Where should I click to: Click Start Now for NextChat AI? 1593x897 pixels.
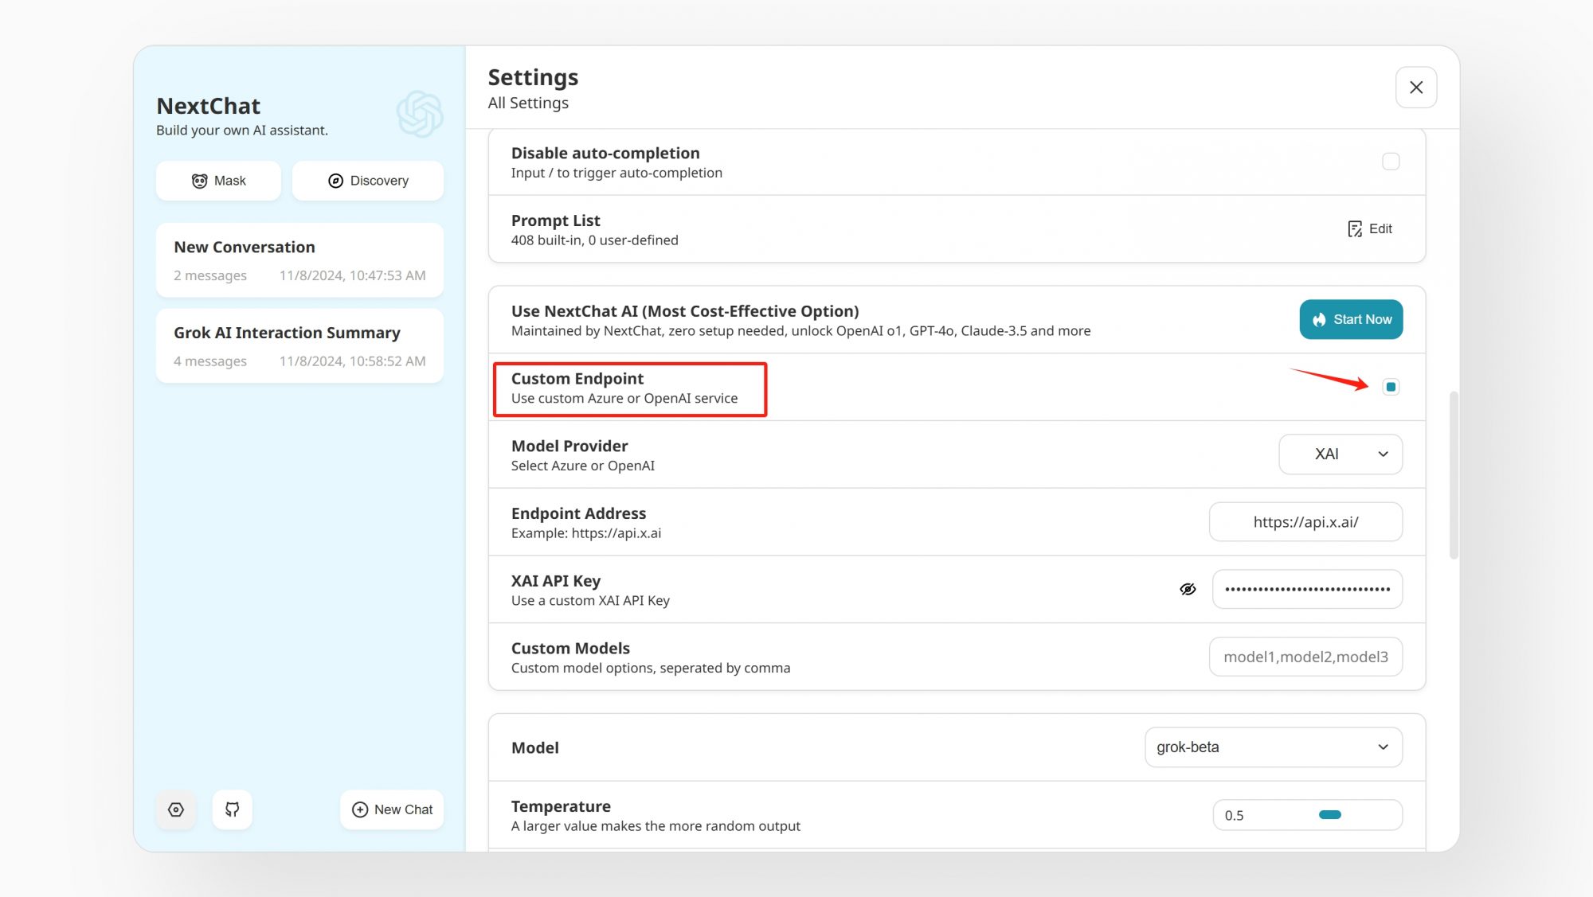(1351, 319)
